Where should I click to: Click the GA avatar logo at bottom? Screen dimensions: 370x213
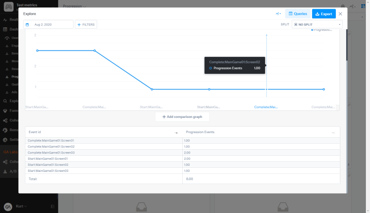[8, 207]
